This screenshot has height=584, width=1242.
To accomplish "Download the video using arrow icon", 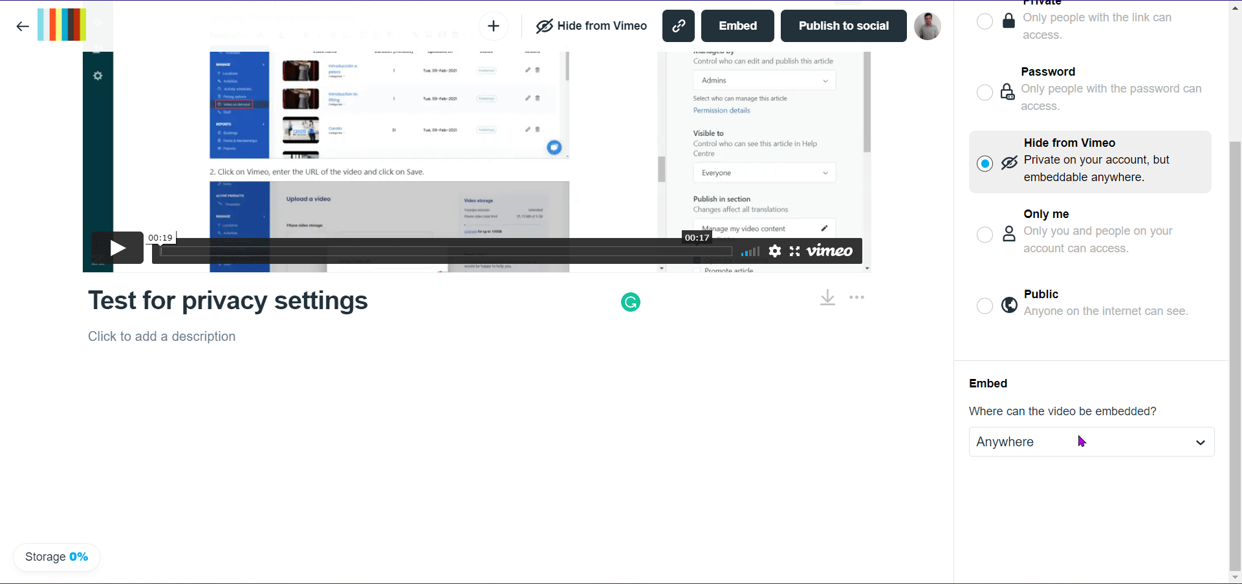I will (827, 297).
